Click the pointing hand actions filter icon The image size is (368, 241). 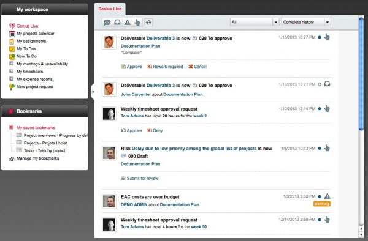point(137,23)
